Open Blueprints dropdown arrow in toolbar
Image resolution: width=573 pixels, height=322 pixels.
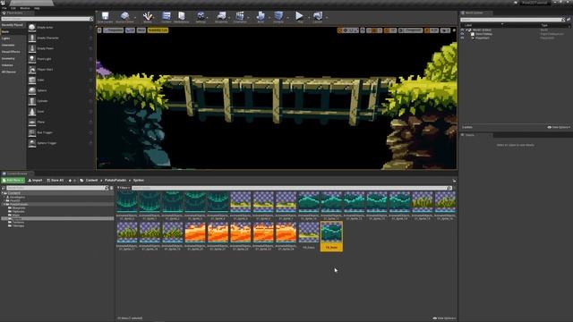click(x=229, y=17)
